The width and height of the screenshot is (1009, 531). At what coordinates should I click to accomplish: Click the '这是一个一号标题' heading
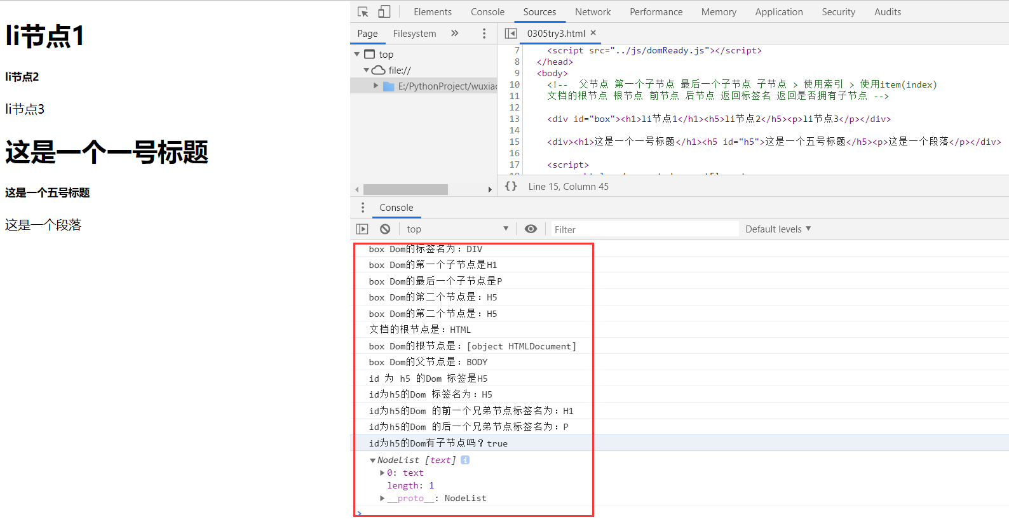[x=107, y=152]
